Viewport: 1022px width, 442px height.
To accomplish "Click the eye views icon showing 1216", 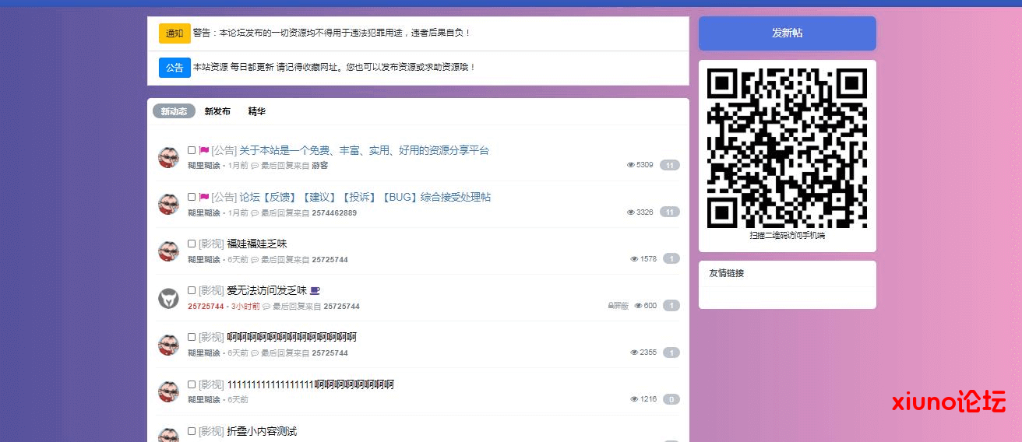I will tap(634, 399).
